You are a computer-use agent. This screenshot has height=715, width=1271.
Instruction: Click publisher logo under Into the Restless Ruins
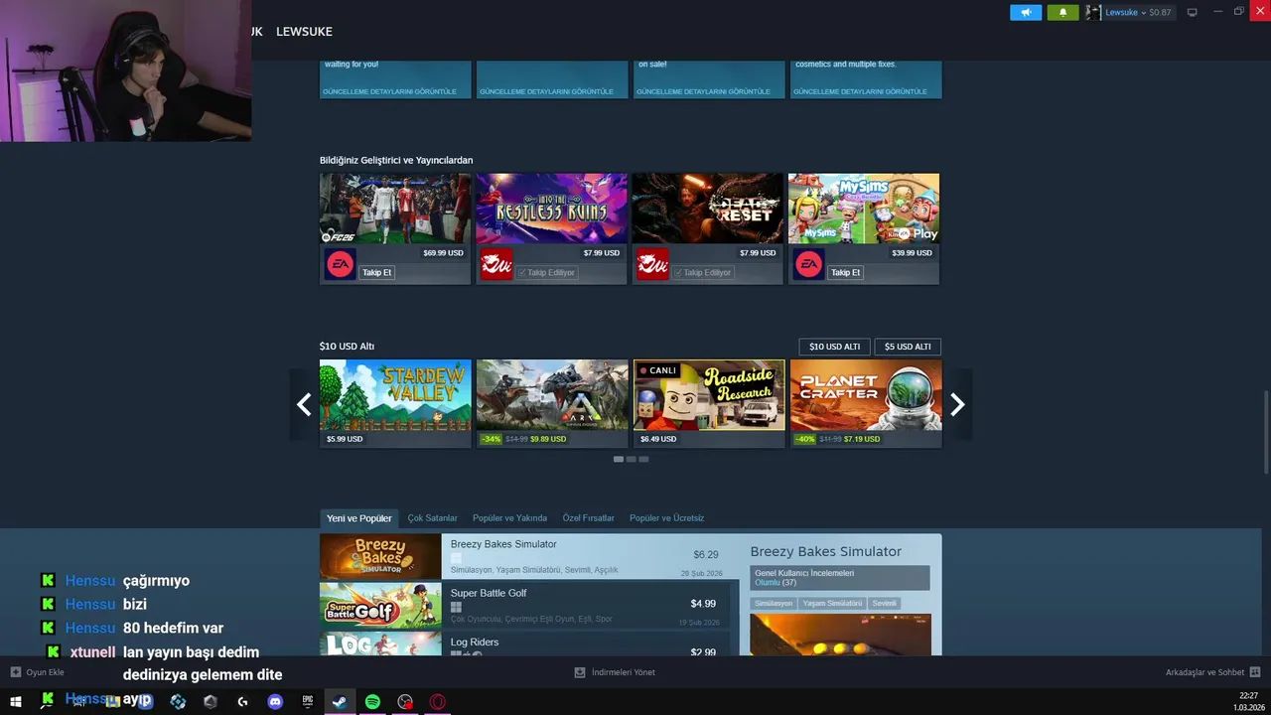(496, 264)
